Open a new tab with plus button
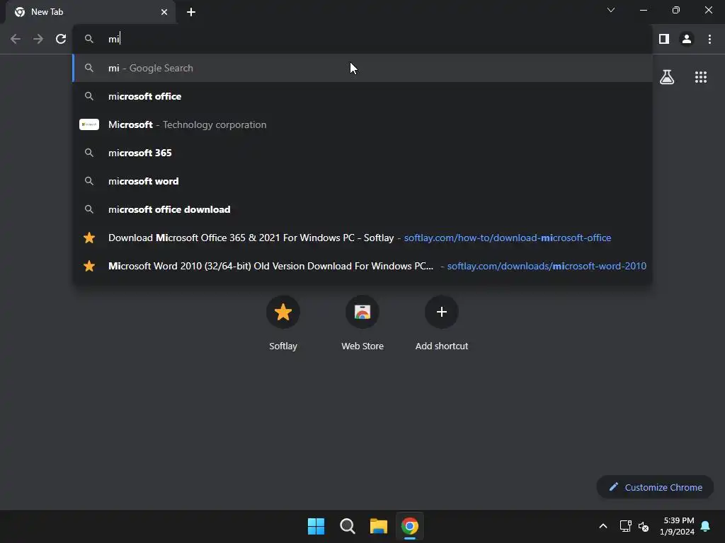The image size is (725, 543). point(191,12)
